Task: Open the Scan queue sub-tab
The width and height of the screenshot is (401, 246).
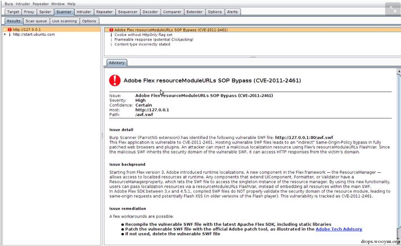Action: click(x=36, y=21)
